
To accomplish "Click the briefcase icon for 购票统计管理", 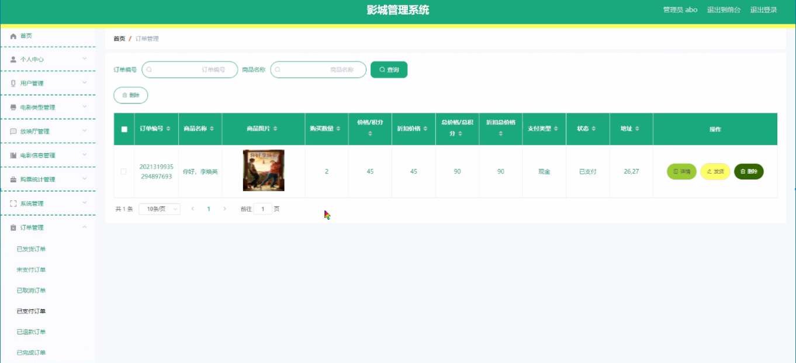I will click(x=13, y=179).
